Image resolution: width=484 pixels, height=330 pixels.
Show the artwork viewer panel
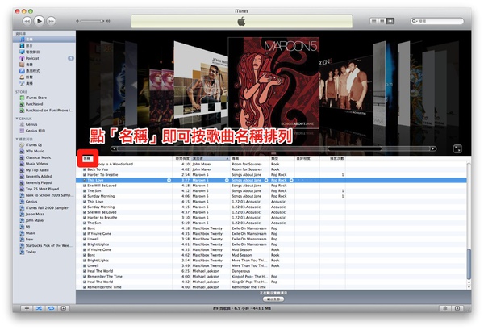point(63,308)
